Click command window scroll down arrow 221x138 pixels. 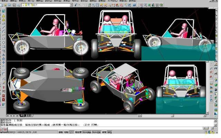[215, 125]
